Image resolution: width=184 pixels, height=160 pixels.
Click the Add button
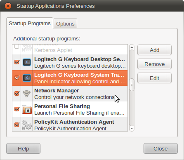[x=154, y=50]
